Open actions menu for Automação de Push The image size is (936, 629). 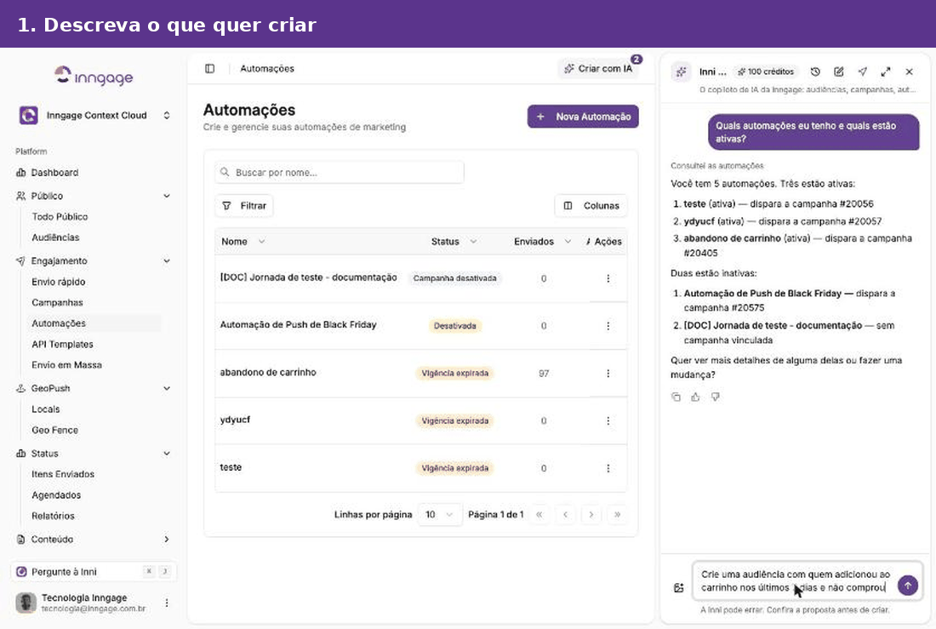(608, 325)
